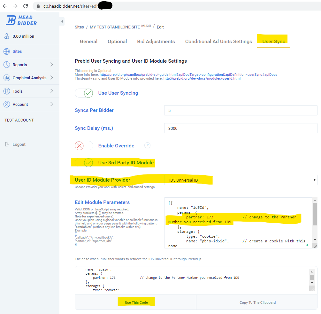The height and width of the screenshot is (314, 321).
Task: Toggle the Use User Syncing switch
Action: click(84, 93)
